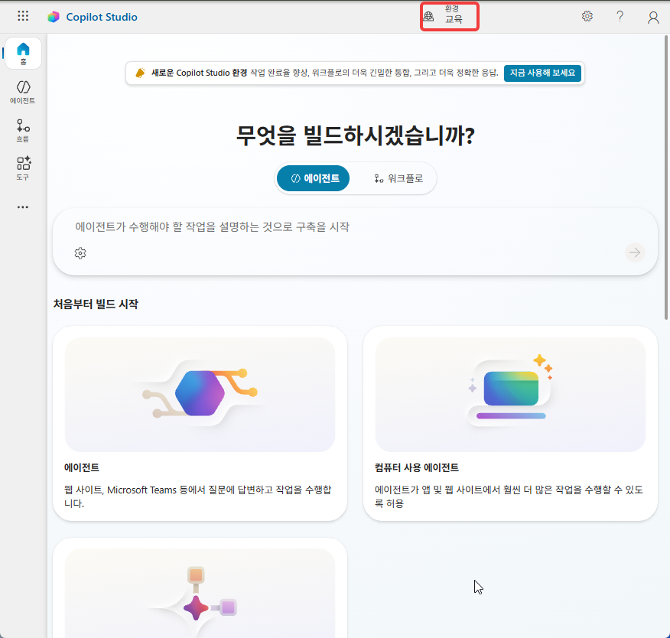The height and width of the screenshot is (638, 670).
Task: Click the announcement banner horn icon
Action: click(x=140, y=73)
